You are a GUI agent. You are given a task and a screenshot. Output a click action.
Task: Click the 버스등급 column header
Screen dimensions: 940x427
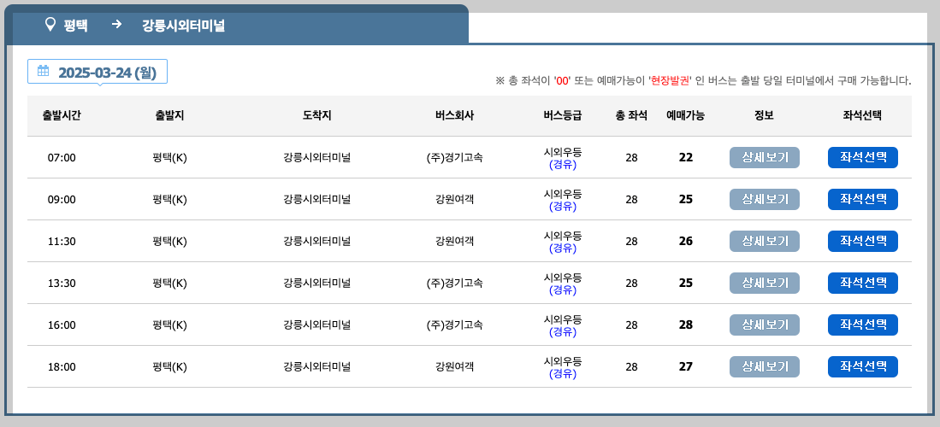[x=562, y=116]
